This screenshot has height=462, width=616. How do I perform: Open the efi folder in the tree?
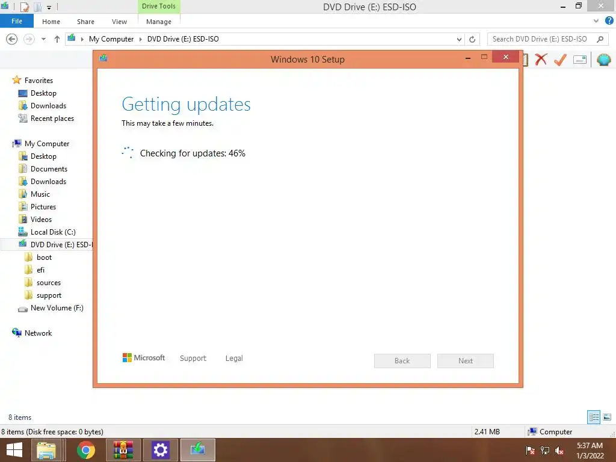click(x=40, y=270)
